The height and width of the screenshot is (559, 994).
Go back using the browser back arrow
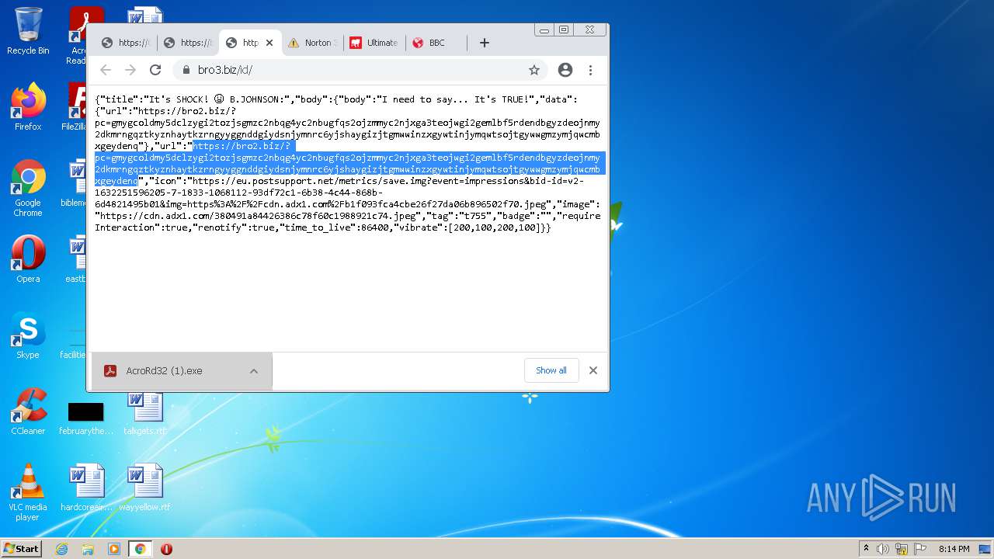(x=106, y=70)
